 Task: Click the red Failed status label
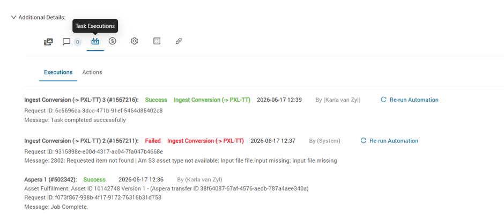[x=153, y=141]
